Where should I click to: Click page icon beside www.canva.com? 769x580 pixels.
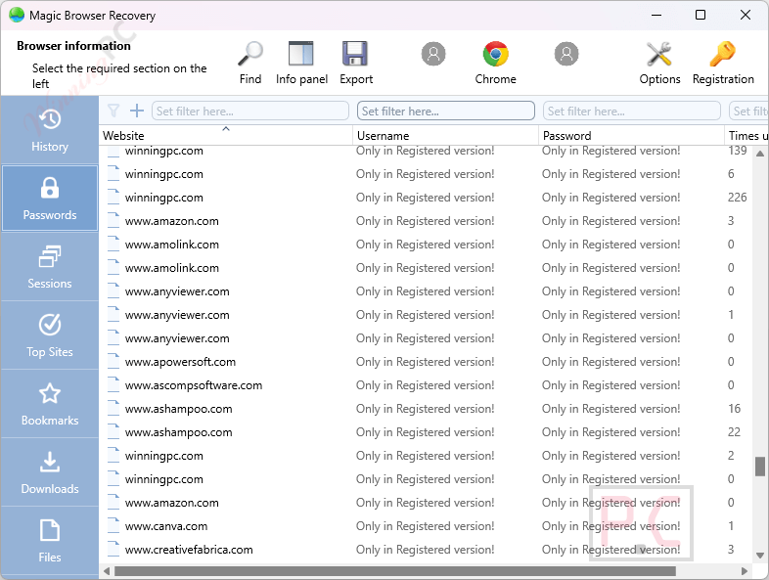click(113, 525)
